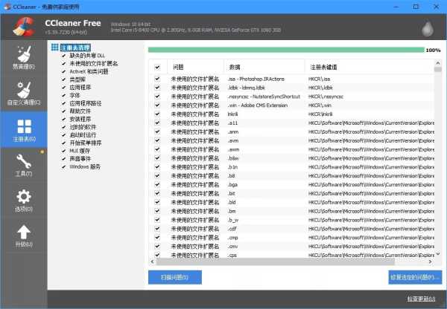Click the scroll-down arrow of results list
The width and height of the screenshot is (447, 309).
point(438,254)
